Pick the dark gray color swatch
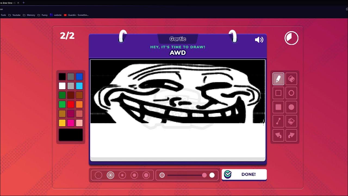The image size is (348, 196). [x=71, y=77]
